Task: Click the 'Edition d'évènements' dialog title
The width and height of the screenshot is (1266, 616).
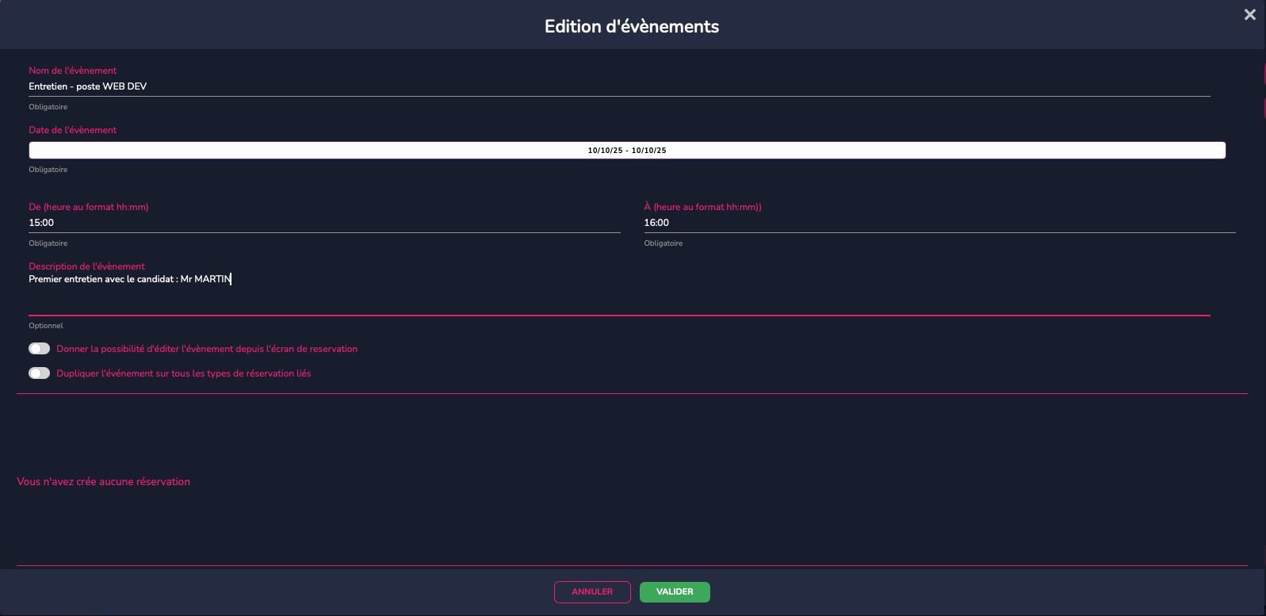Action: coord(632,26)
